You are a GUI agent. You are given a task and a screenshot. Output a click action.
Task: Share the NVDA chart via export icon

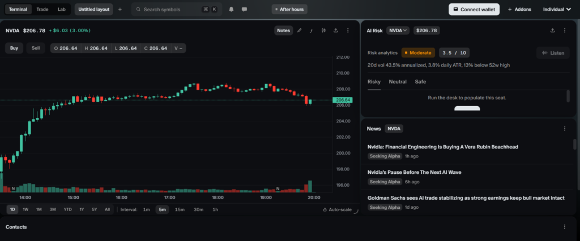(x=336, y=30)
